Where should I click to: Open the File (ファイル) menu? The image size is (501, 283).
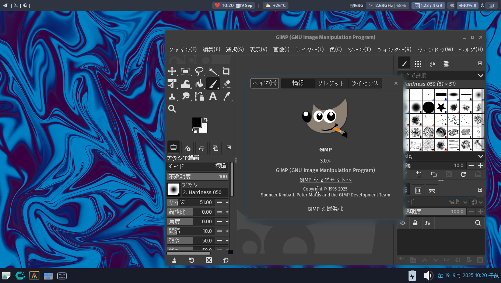coord(183,49)
